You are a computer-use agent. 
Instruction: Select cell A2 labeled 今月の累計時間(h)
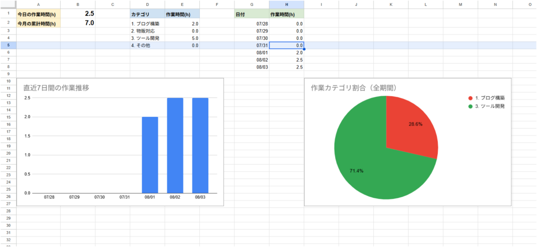(38, 23)
